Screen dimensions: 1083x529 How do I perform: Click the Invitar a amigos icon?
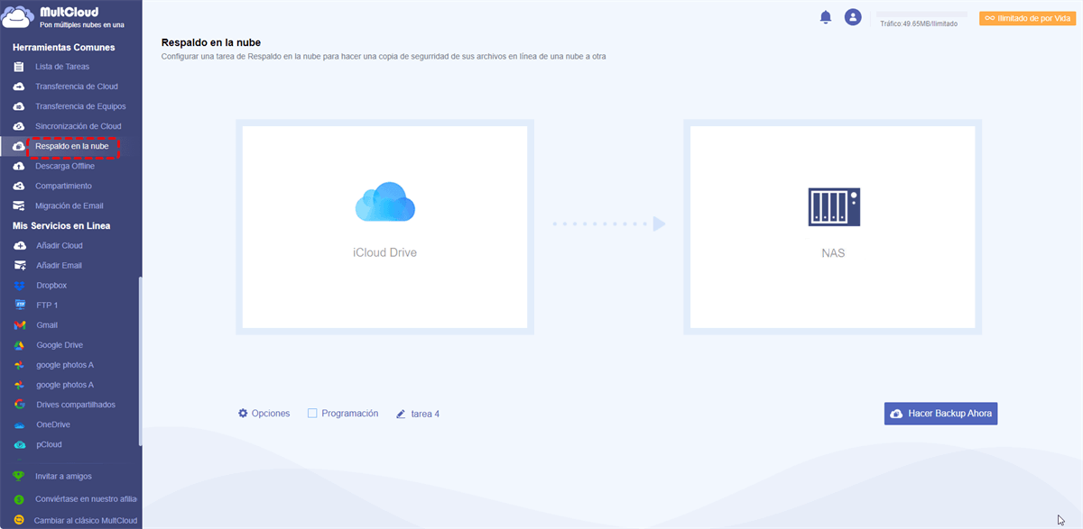click(19, 476)
